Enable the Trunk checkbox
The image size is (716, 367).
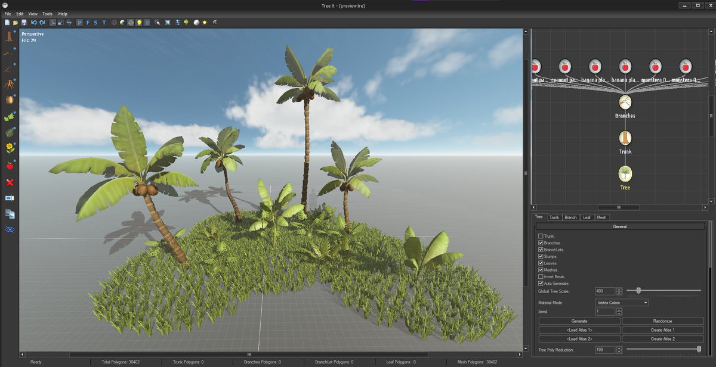pyautogui.click(x=541, y=237)
